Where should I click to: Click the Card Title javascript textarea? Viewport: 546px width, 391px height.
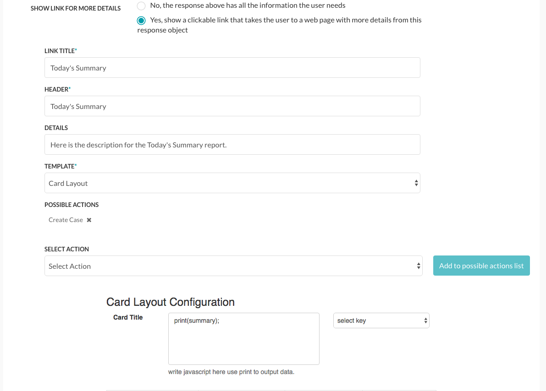[244, 339]
